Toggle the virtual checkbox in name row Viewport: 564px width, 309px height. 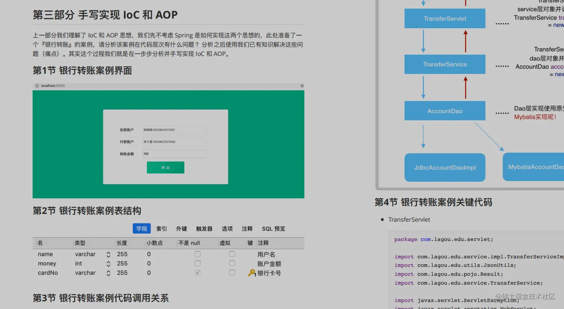[x=232, y=254]
